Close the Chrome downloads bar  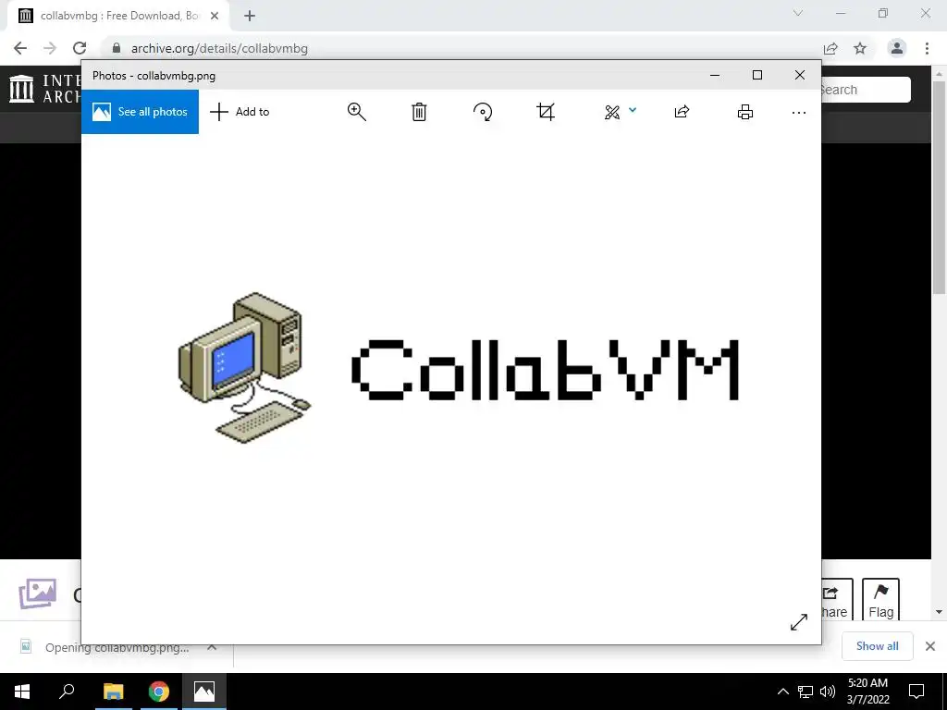(930, 646)
